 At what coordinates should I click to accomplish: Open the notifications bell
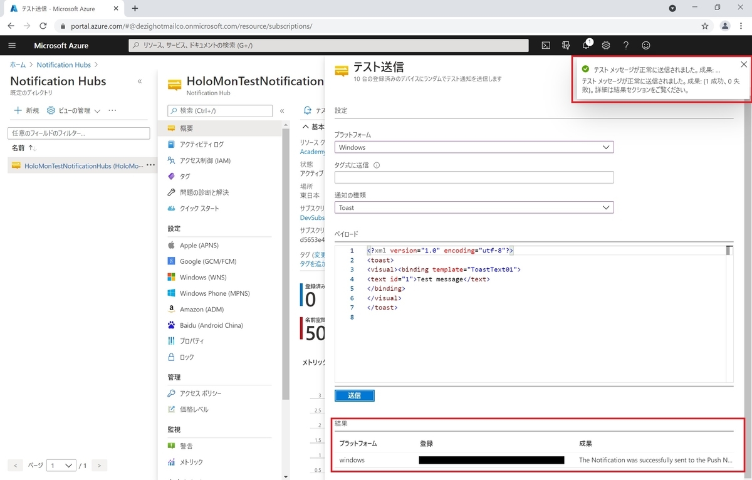coord(586,45)
